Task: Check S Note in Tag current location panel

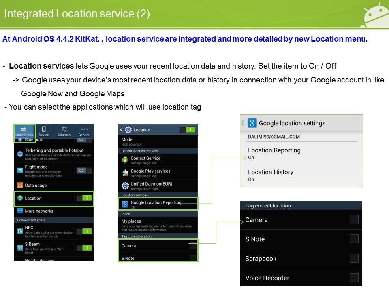Action: 354,239
